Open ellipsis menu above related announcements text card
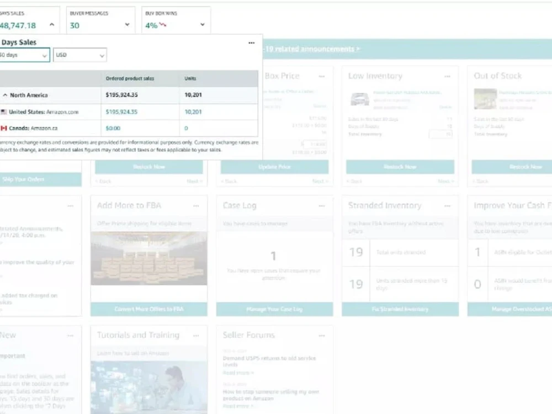This screenshot has width=552, height=414. click(x=71, y=206)
